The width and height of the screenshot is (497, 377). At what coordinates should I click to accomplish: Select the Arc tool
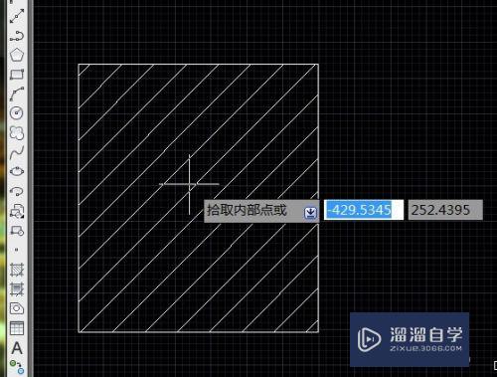pyautogui.click(x=17, y=94)
